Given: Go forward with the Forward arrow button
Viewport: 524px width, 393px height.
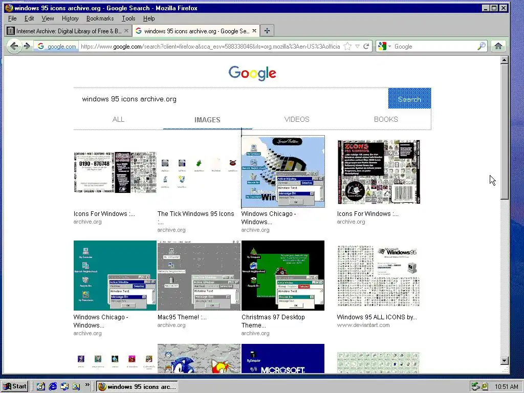Looking at the screenshot, I should pos(27,46).
